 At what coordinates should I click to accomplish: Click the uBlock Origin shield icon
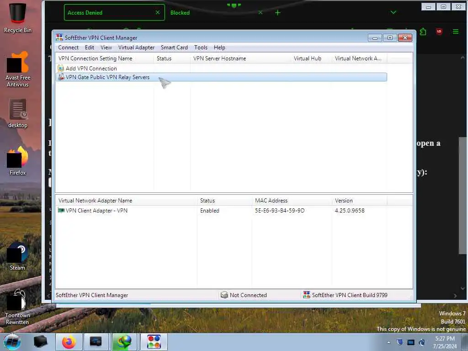click(439, 32)
